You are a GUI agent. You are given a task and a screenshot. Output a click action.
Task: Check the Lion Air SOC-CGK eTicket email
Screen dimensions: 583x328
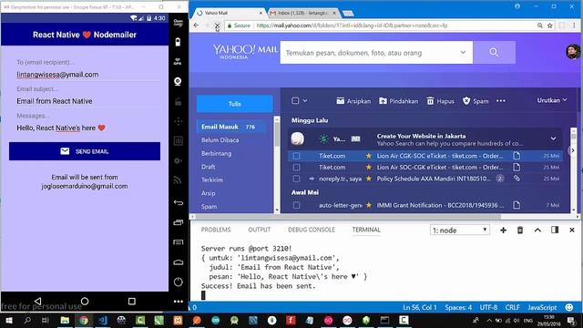[296, 168]
